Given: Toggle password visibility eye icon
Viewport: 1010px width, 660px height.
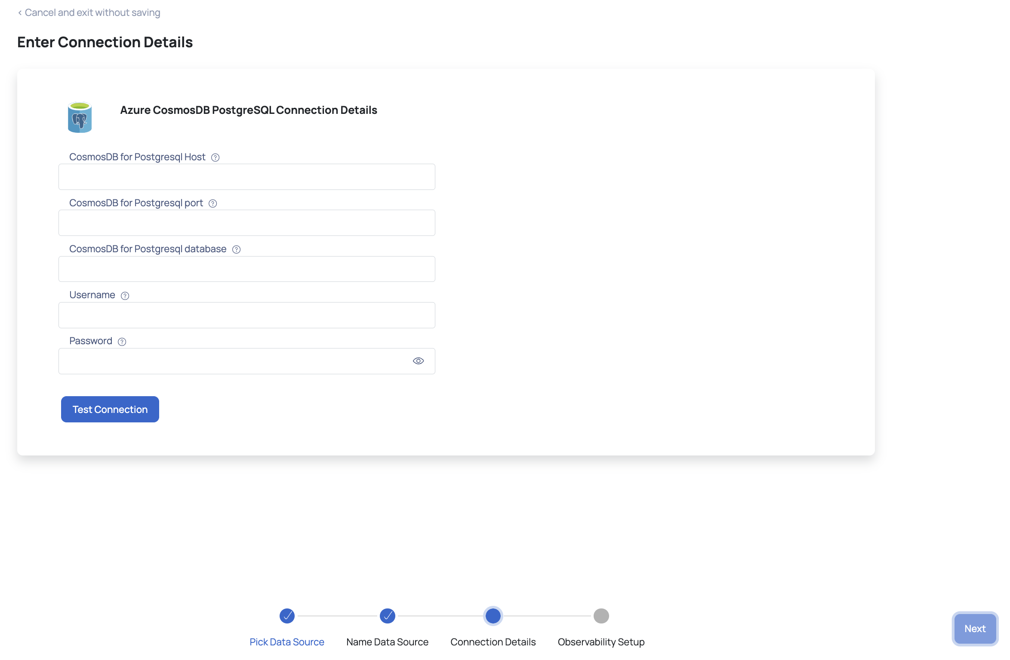Looking at the screenshot, I should (419, 361).
